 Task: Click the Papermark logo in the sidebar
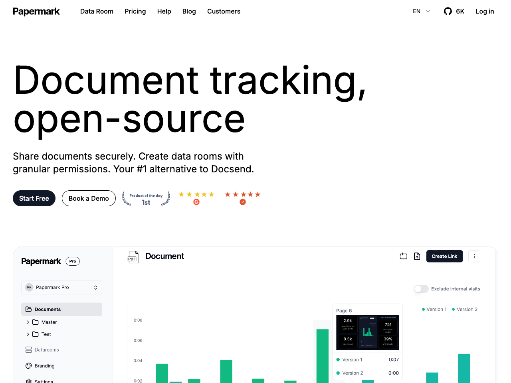41,261
